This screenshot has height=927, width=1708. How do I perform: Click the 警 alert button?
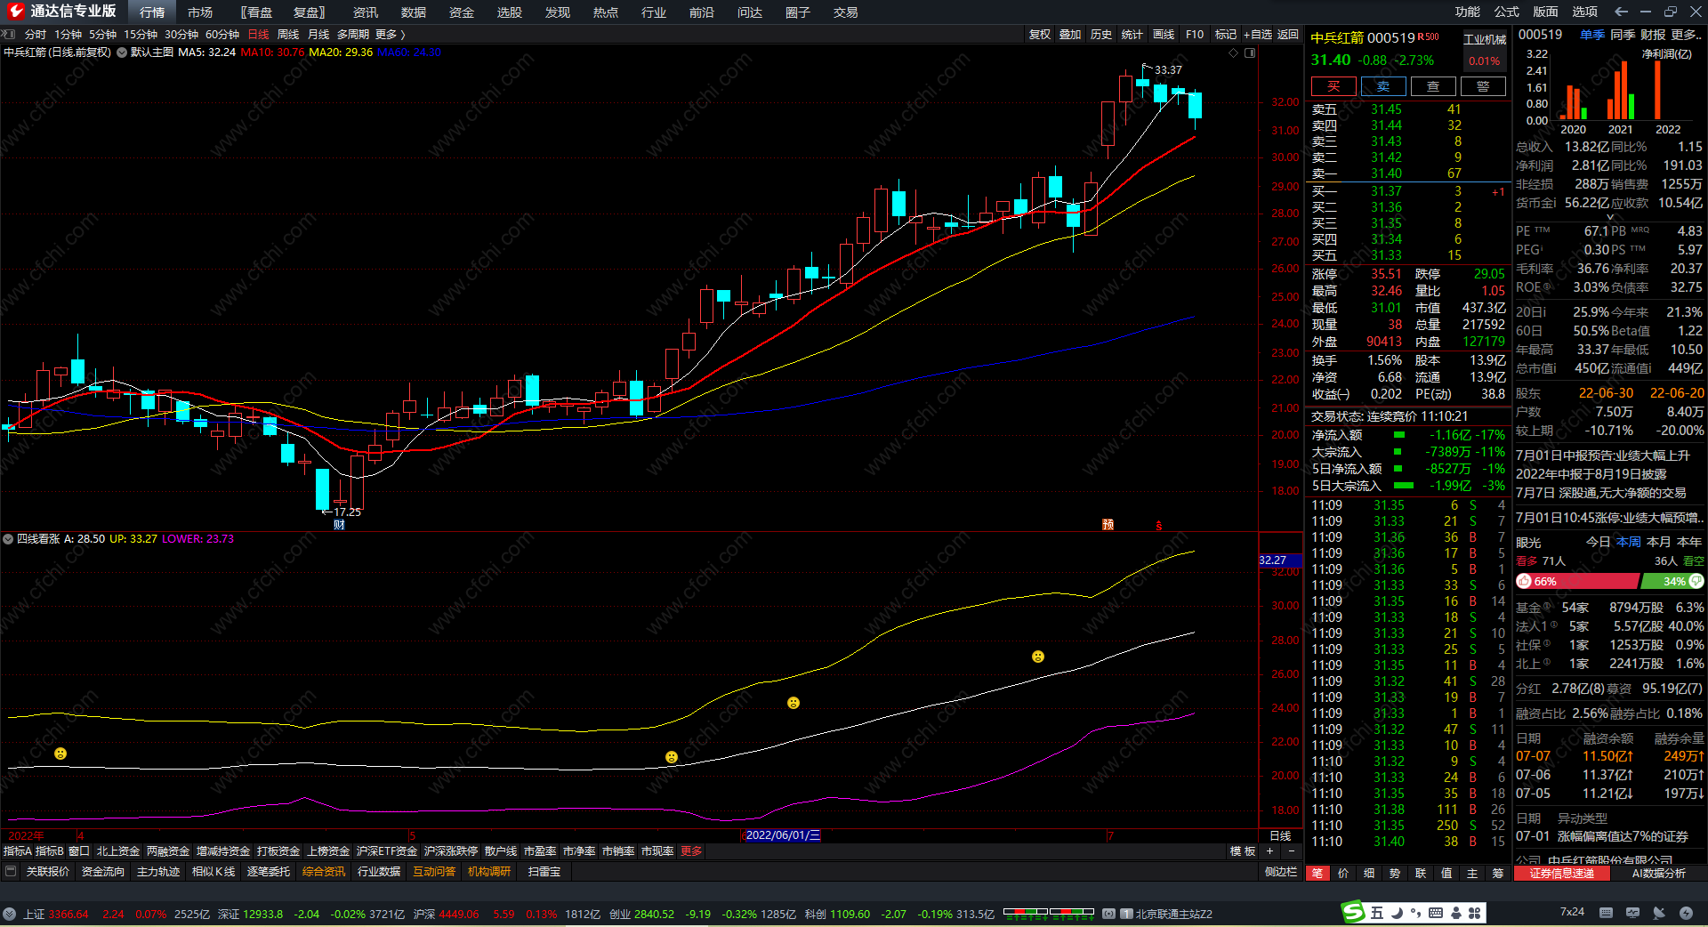(x=1483, y=86)
